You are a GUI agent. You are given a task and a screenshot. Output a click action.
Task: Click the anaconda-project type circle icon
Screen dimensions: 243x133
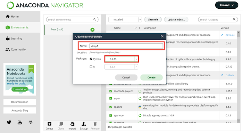click(x=140, y=91)
